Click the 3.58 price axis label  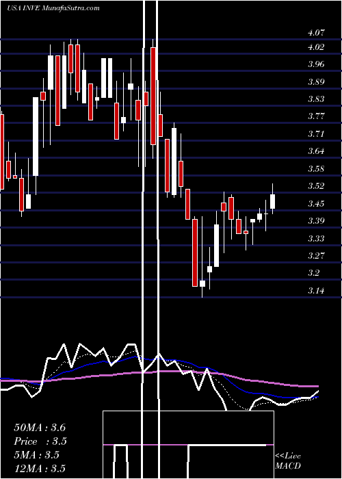[x=316, y=168]
